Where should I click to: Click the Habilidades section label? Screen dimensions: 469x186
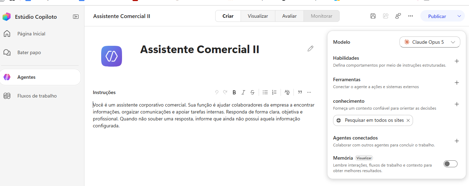[346, 58]
